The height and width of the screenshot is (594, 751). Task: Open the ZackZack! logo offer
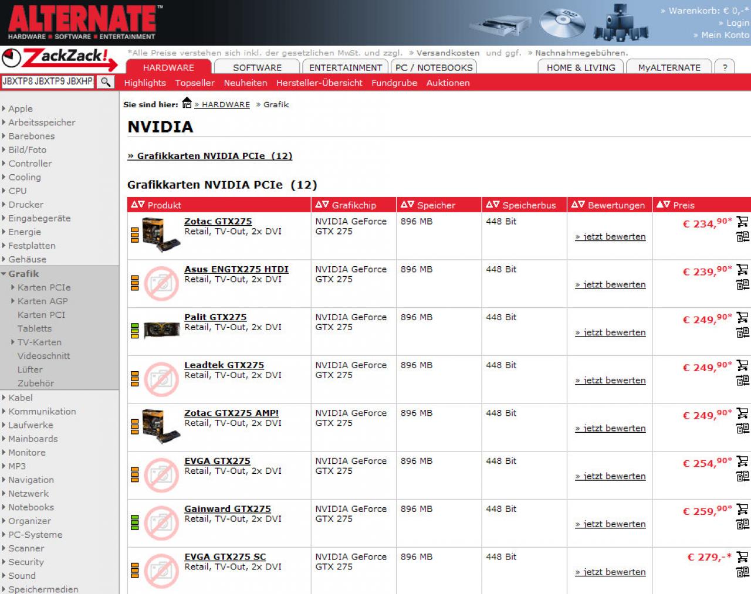tap(60, 60)
